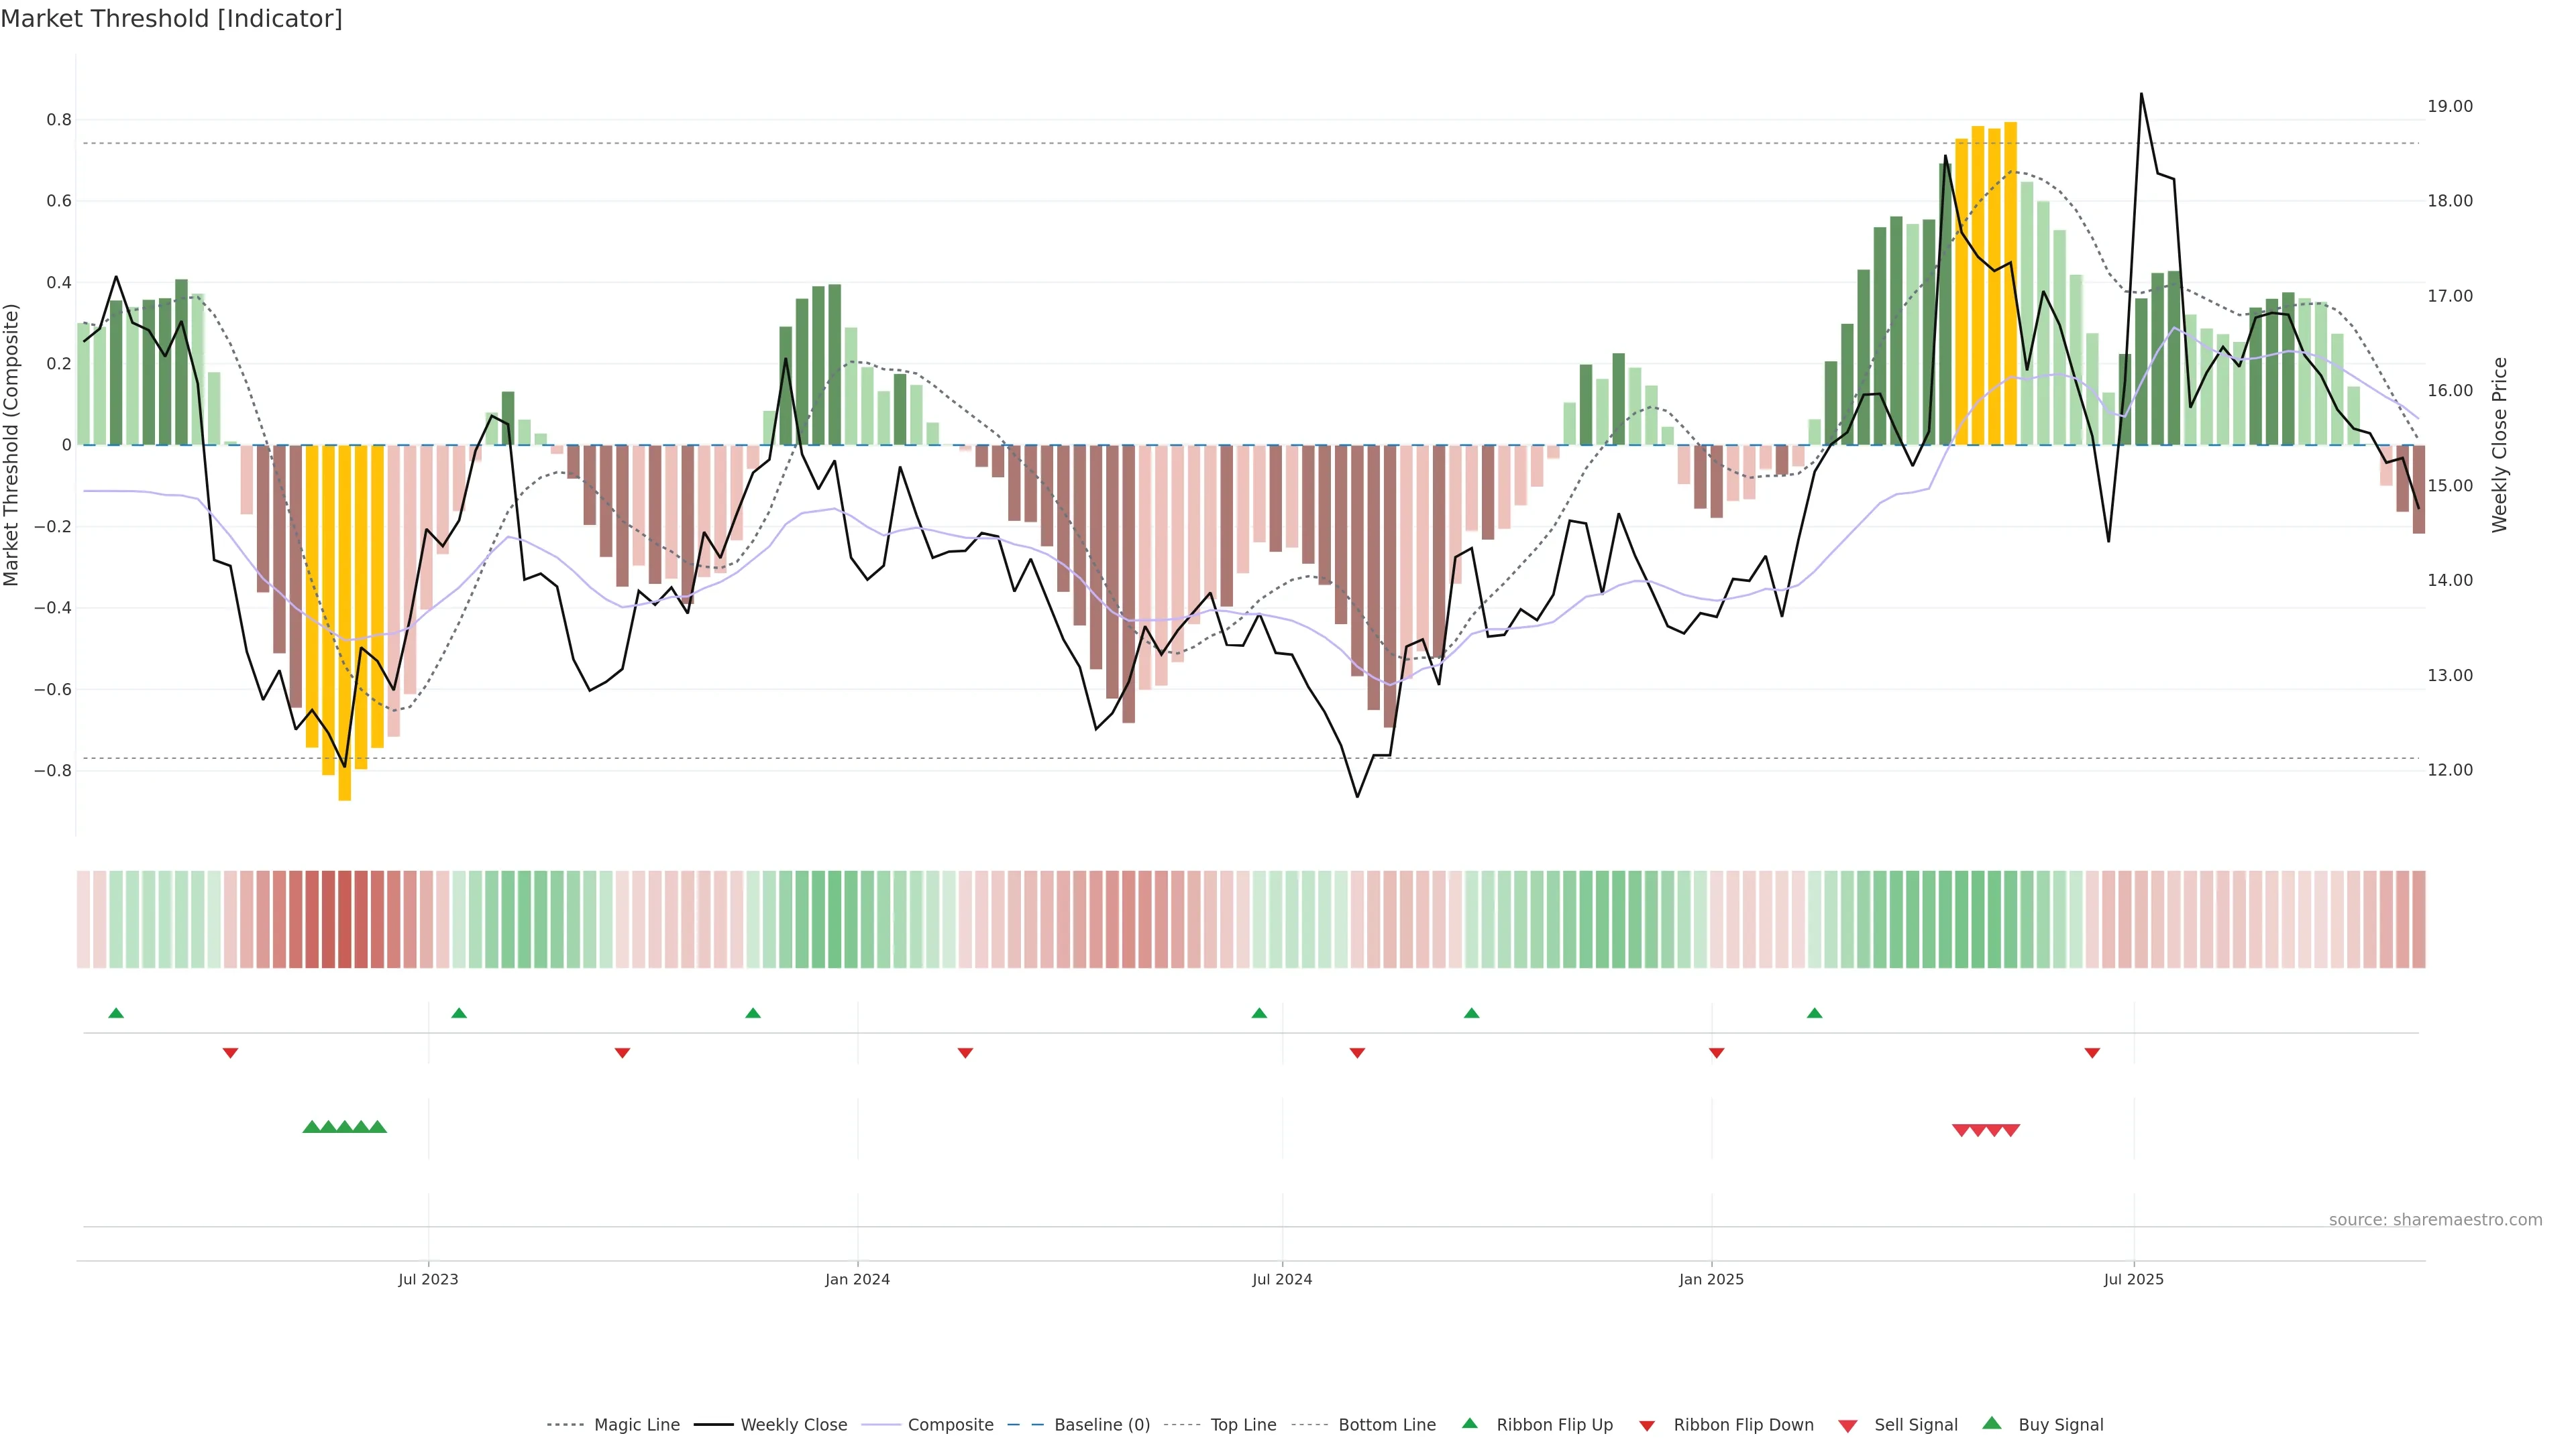
Task: Click the Ribbon Flip Up legend triangle
Action: [1469, 1424]
